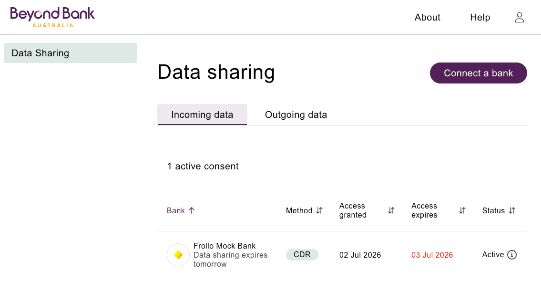Sort table by Status arrows icon

coord(511,210)
